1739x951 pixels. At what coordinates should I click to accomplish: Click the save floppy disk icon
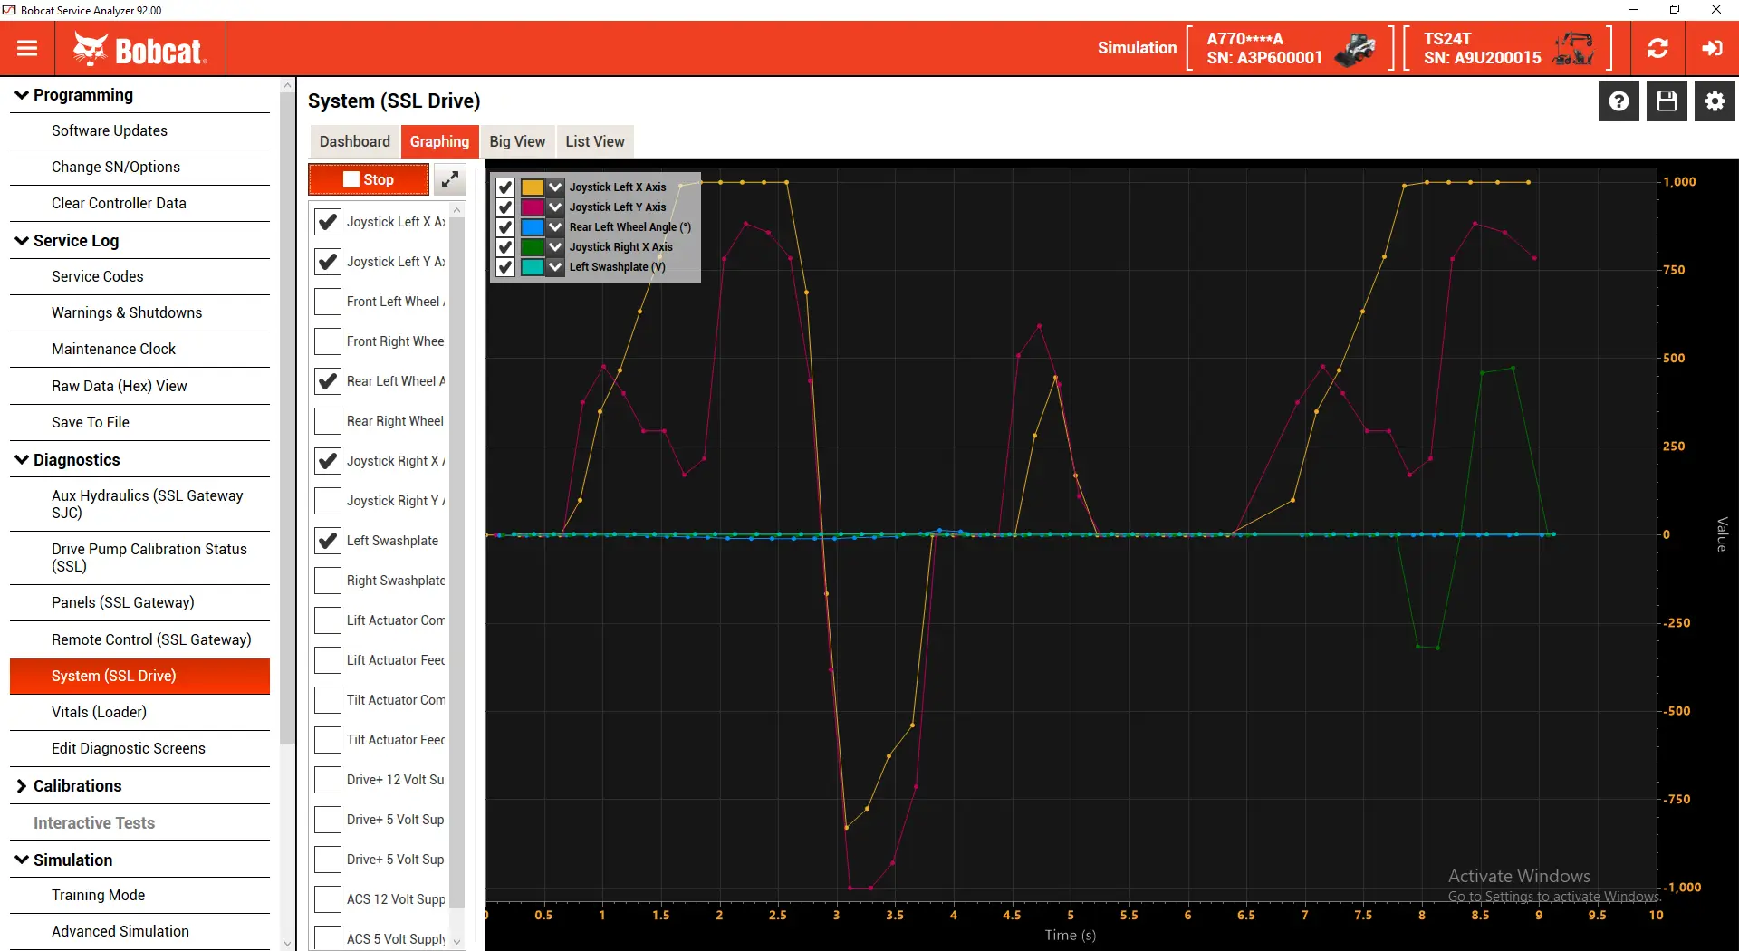click(1667, 101)
